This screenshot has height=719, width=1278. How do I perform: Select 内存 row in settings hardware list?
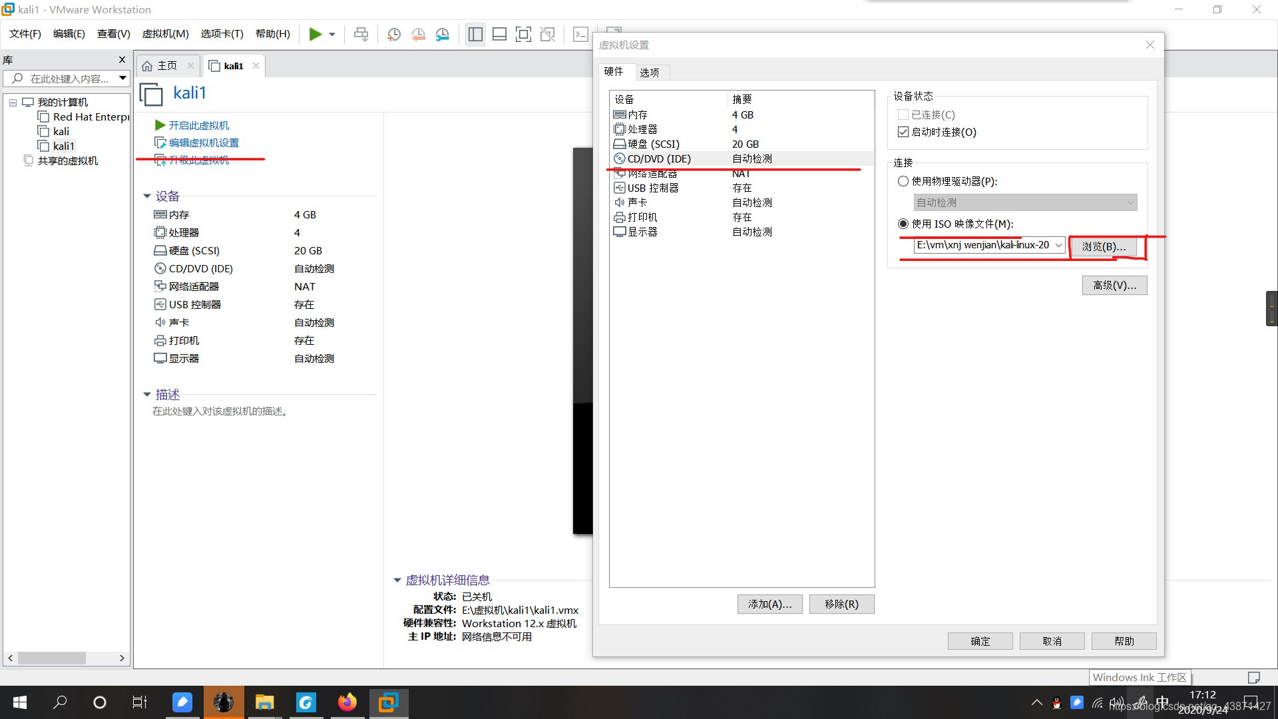(742, 115)
